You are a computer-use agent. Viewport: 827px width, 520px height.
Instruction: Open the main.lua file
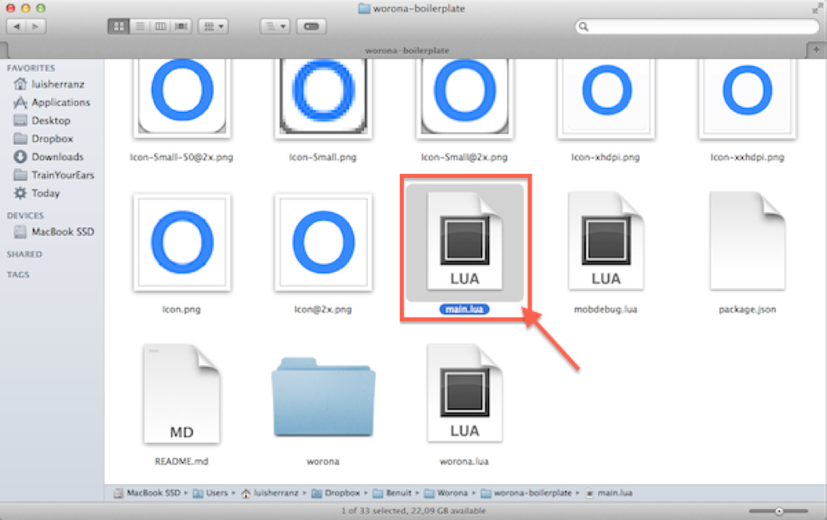[464, 242]
